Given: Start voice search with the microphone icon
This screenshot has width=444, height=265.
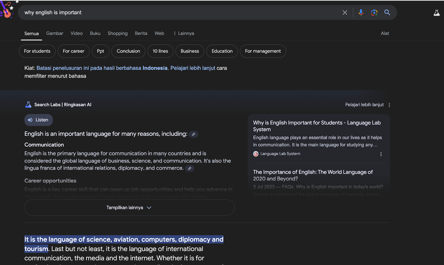Looking at the screenshot, I should click(x=361, y=12).
